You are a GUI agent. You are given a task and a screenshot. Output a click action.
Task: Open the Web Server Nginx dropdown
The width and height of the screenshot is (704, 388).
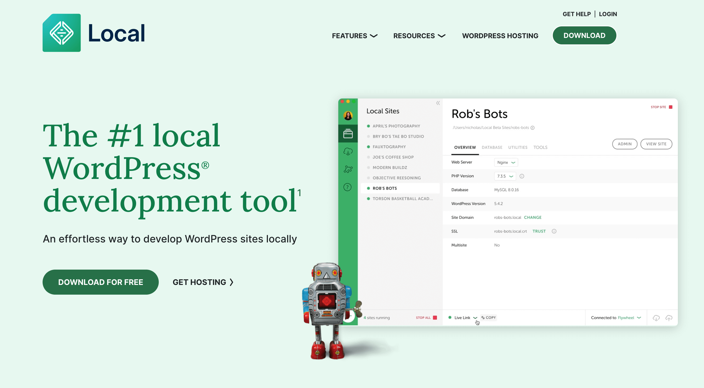(506, 162)
